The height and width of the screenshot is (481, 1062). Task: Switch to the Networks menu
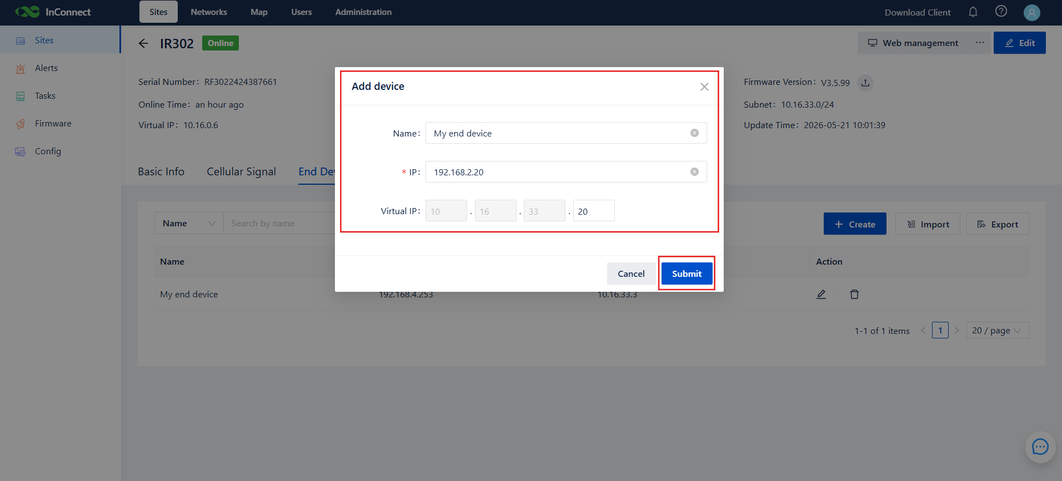[209, 12]
